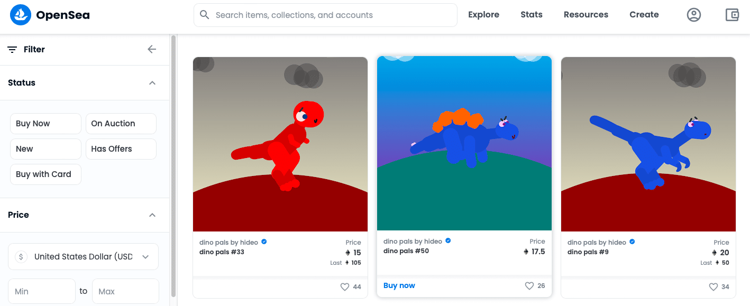
Task: Open the United States Dollar currency dropdown
Action: 84,257
